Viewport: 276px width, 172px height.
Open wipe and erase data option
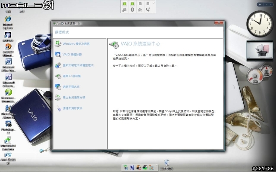tap(69, 108)
